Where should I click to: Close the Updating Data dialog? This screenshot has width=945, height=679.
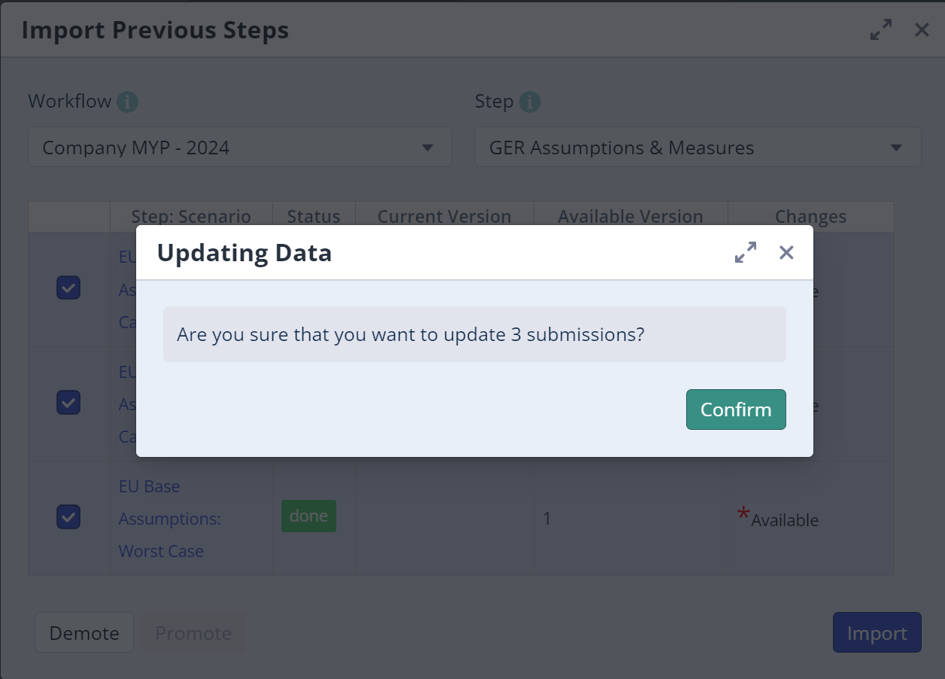786,252
